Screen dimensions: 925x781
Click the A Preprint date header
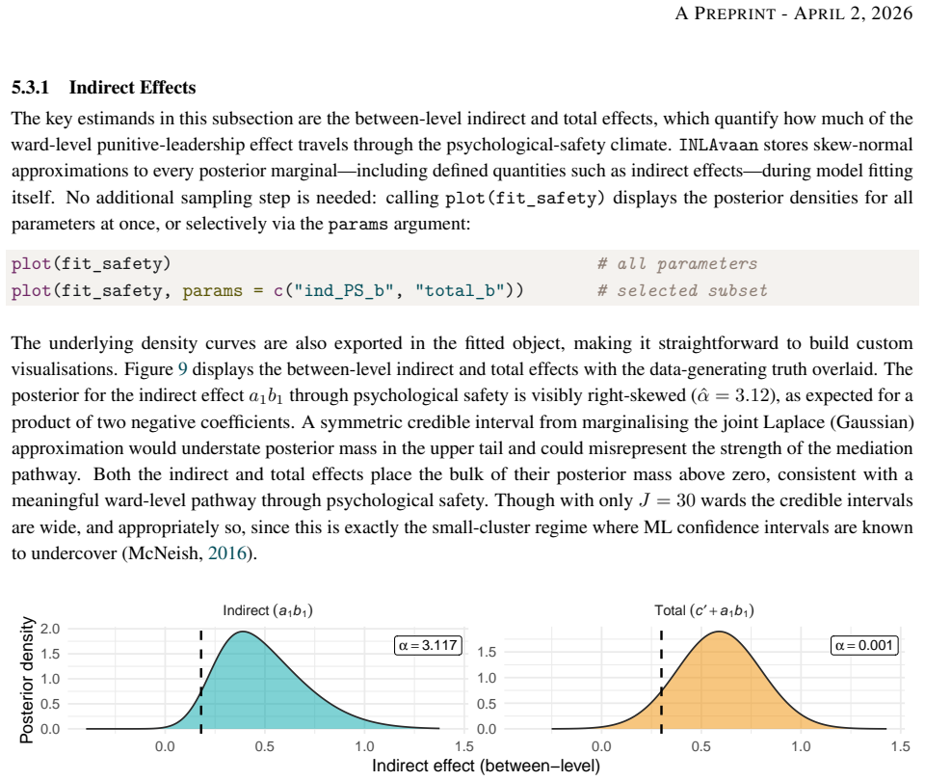coord(794,13)
